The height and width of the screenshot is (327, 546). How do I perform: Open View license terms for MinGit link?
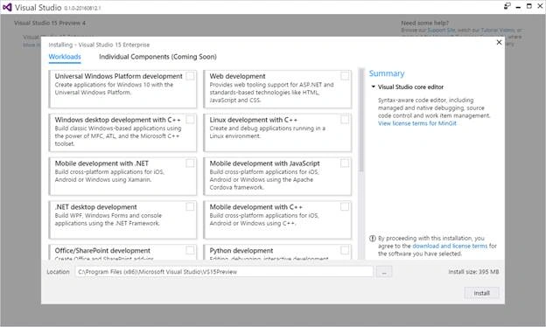click(417, 123)
